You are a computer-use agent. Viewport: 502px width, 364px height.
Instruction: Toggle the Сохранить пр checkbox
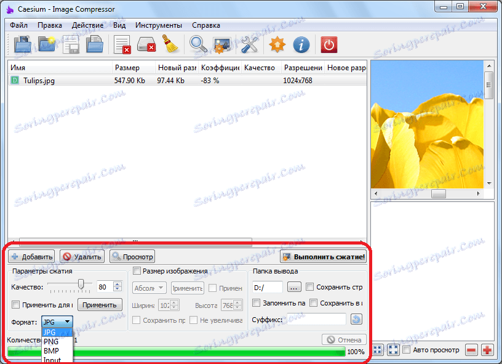tap(137, 320)
